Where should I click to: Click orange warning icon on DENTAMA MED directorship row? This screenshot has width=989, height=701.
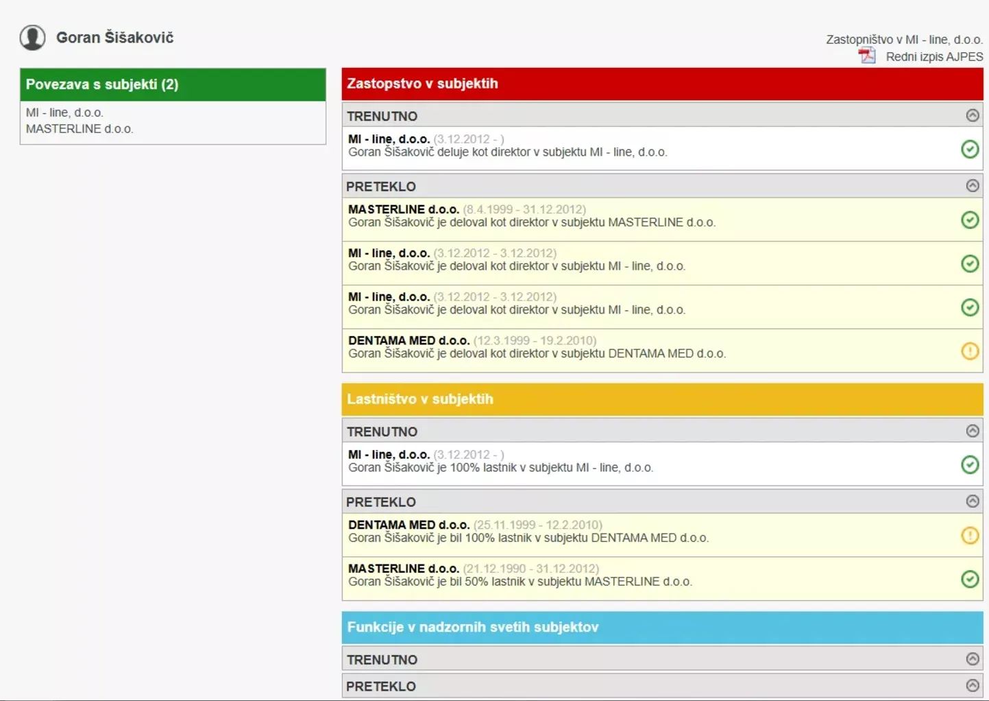pyautogui.click(x=969, y=351)
